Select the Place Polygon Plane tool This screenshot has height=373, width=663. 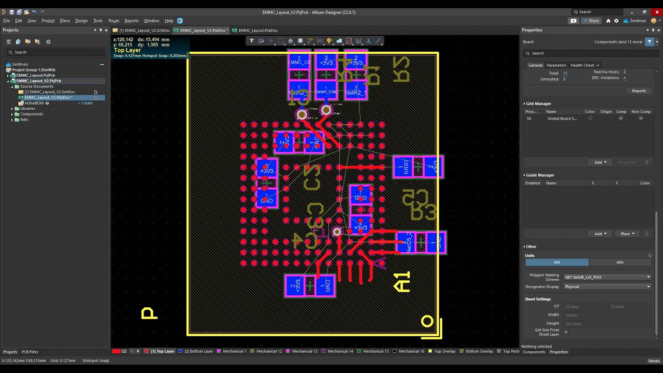[x=339, y=40]
